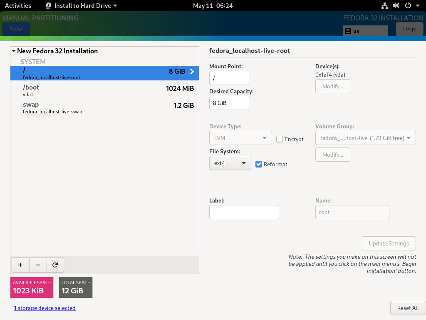The width and height of the screenshot is (426, 320).
Task: Open the Device Type LVM dropdown
Action: tap(240, 138)
